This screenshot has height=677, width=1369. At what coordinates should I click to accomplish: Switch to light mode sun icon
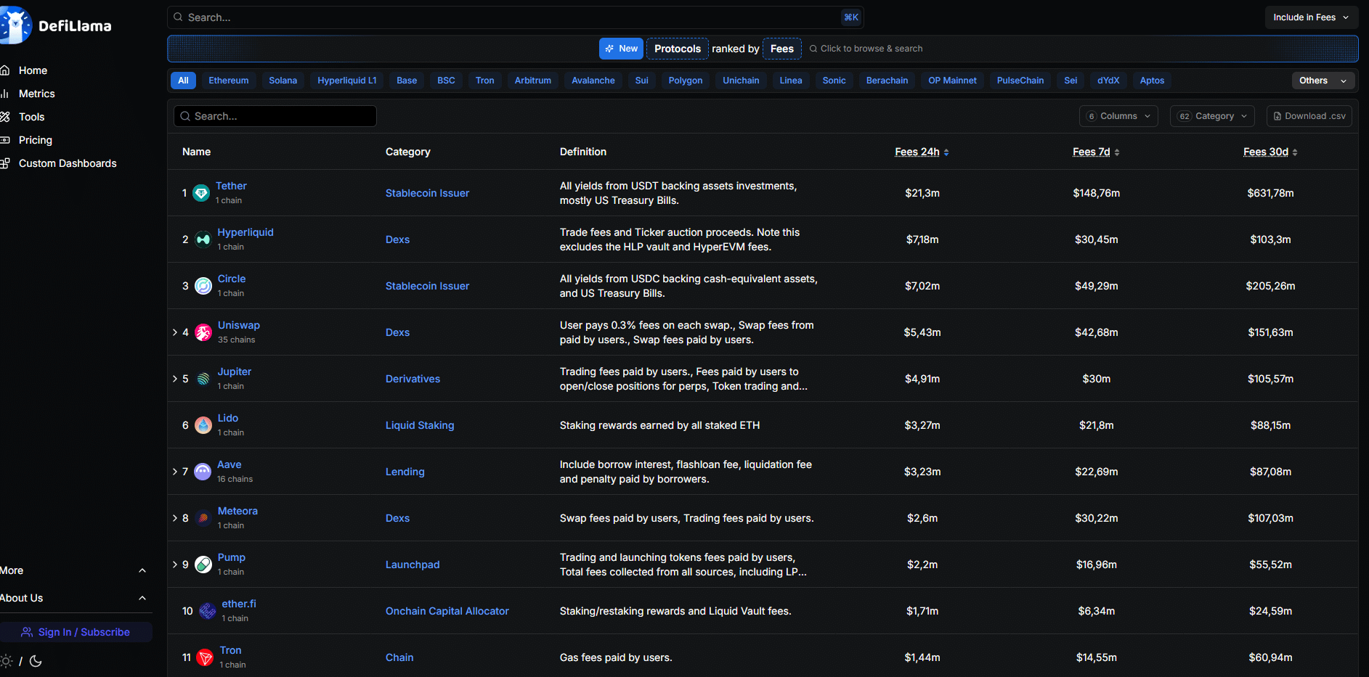(7, 661)
